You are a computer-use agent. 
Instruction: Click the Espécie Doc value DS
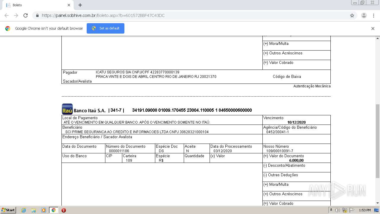161,151
